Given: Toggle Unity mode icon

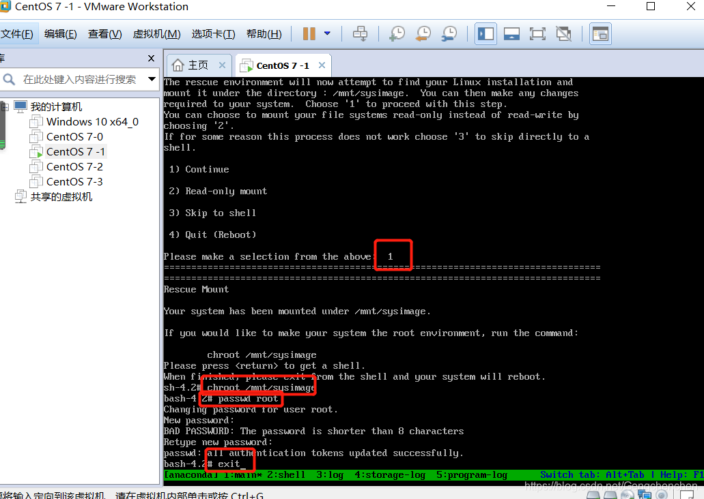Looking at the screenshot, I should 563,33.
